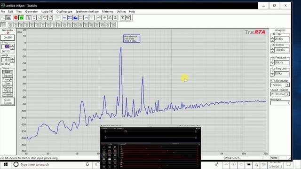The image size is (301, 169).
Task: Click the green Go input processing icon
Action: [21, 18]
